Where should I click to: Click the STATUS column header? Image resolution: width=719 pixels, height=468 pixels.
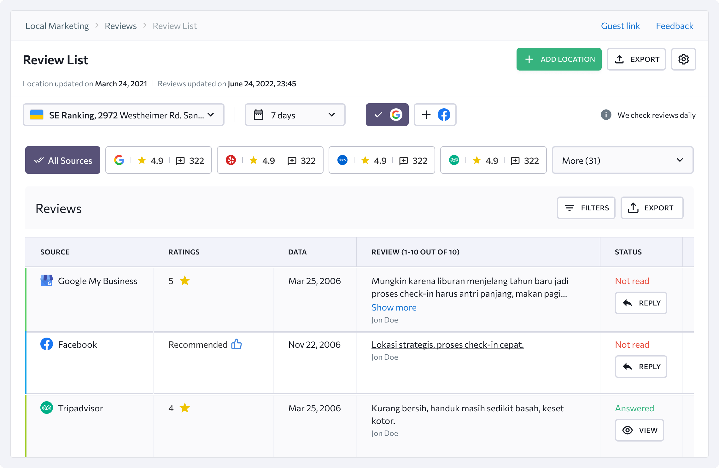tap(628, 252)
